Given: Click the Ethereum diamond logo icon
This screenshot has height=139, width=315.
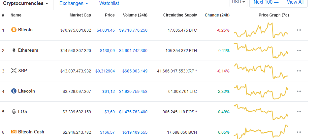Looking at the screenshot, I should (x=14, y=50).
